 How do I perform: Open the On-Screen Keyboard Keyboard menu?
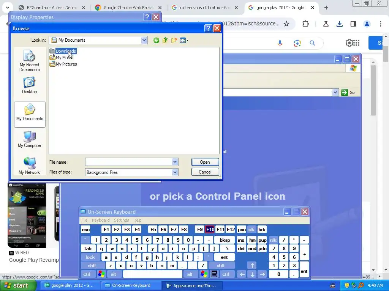[x=100, y=220]
